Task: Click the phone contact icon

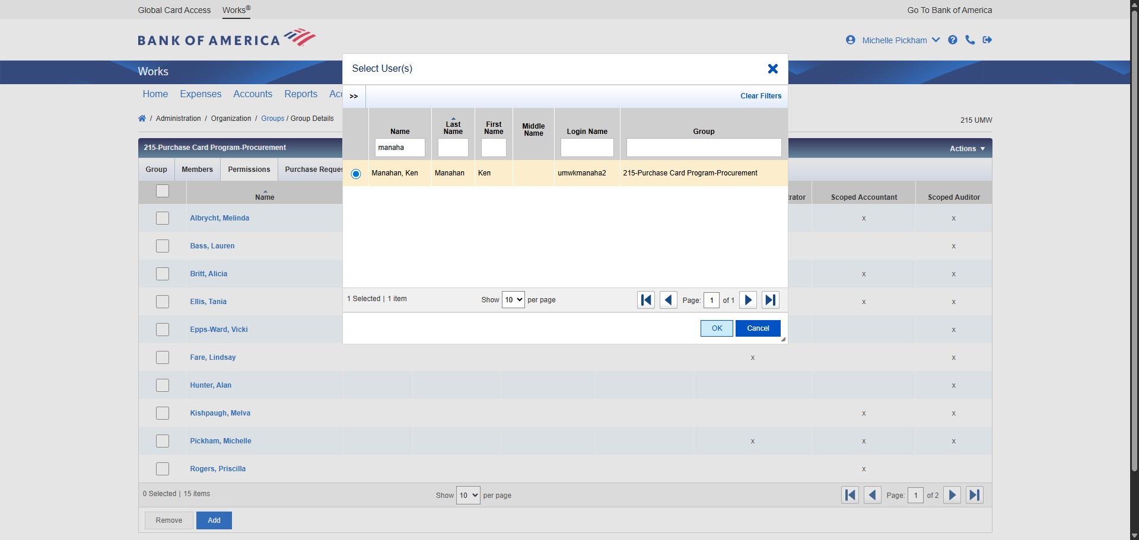Action: [970, 40]
